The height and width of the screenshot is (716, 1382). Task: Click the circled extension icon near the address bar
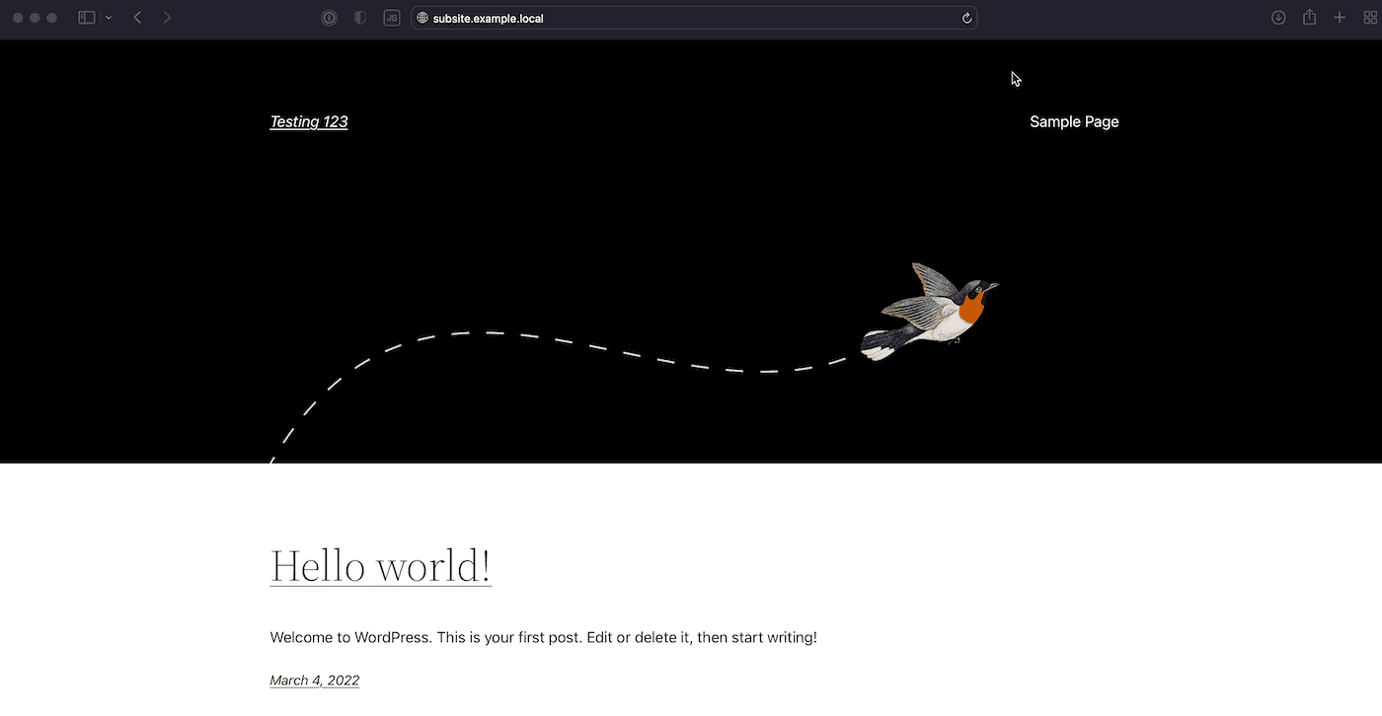[329, 17]
